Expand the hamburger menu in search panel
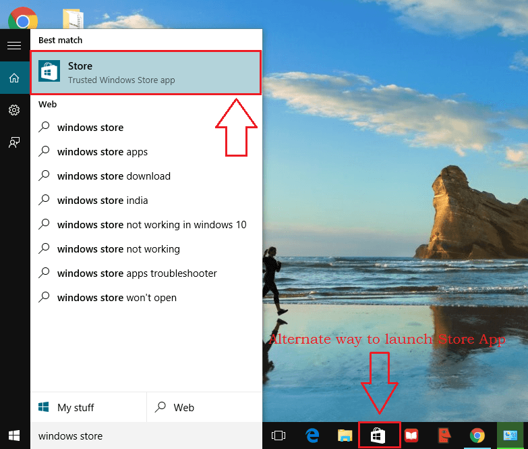The image size is (528, 449). (14, 45)
